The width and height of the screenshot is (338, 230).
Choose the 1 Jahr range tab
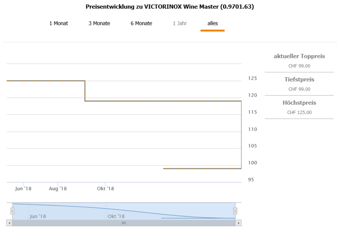point(180,23)
